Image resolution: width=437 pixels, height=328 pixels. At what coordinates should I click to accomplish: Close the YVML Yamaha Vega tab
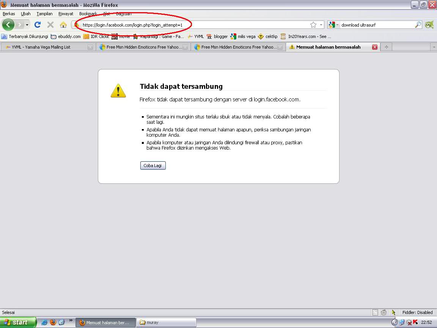90,47
